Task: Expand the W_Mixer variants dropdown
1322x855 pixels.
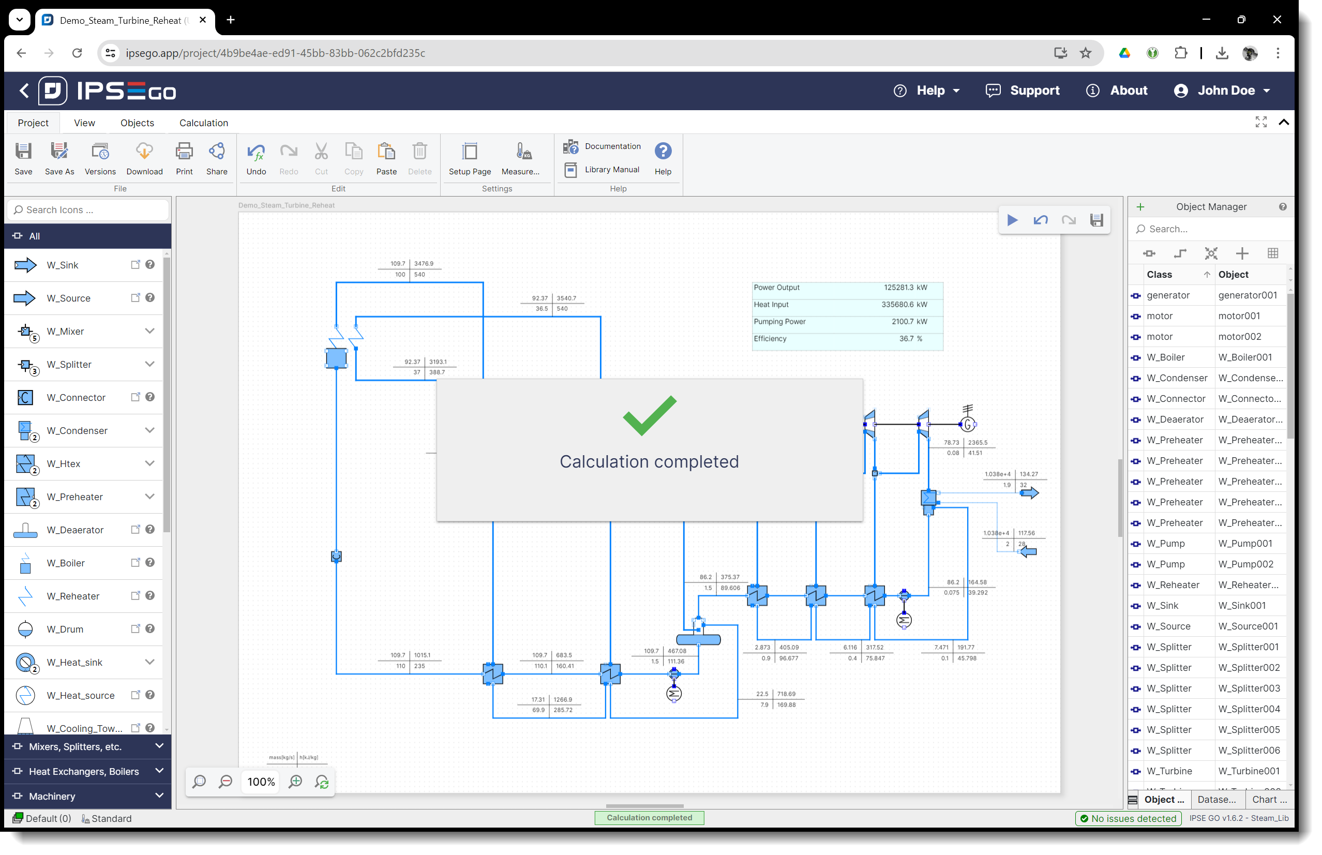Action: tap(149, 332)
